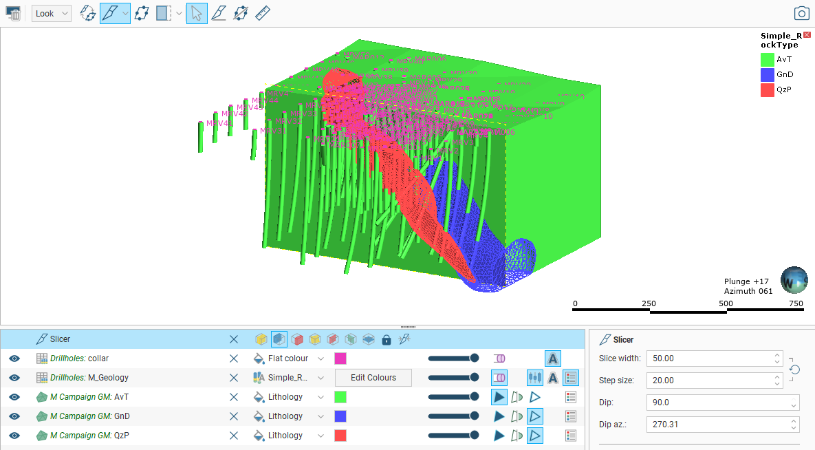Click the select arrow tool
The height and width of the screenshot is (450, 815).
[x=196, y=13]
